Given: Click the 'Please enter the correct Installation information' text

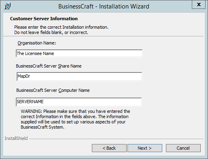Looking at the screenshot, I should [x=61, y=27].
